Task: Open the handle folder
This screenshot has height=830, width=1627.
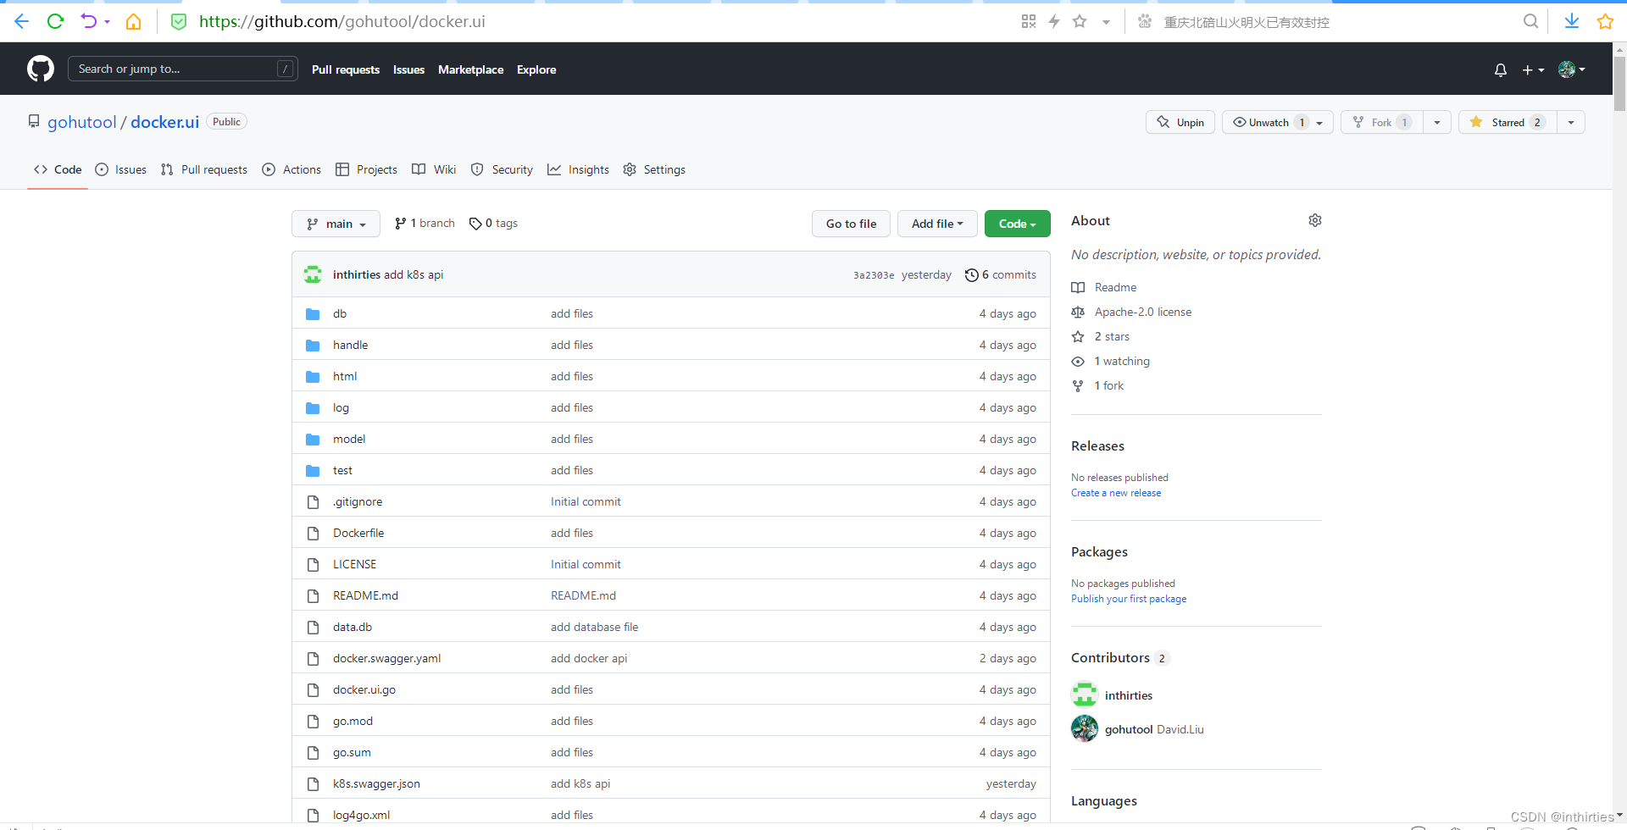Action: tap(350, 345)
